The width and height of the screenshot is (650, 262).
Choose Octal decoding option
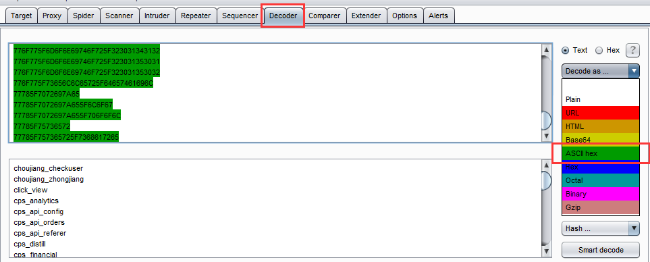(601, 180)
